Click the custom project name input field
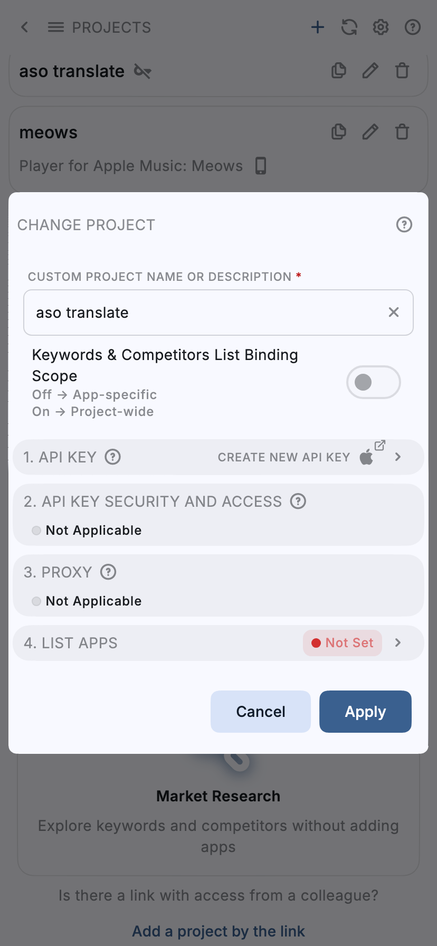437x946 pixels. (206, 313)
